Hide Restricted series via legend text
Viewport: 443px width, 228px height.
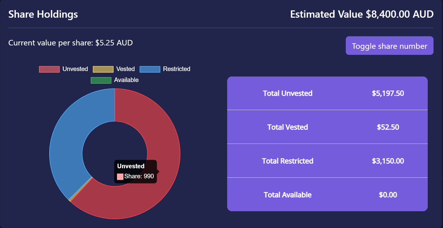click(x=176, y=69)
